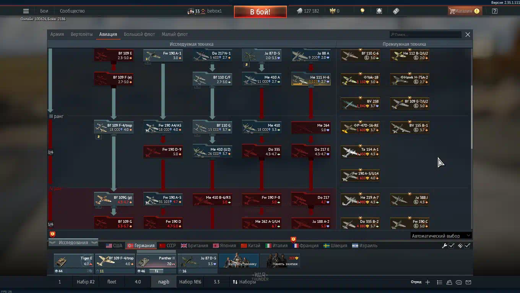Open the contacts icon in bottom bar
The width and height of the screenshot is (520, 293).
[449, 282]
